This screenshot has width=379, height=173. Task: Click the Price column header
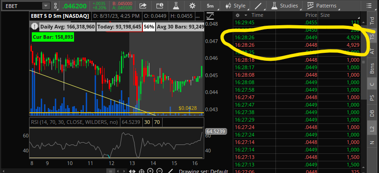point(311,15)
